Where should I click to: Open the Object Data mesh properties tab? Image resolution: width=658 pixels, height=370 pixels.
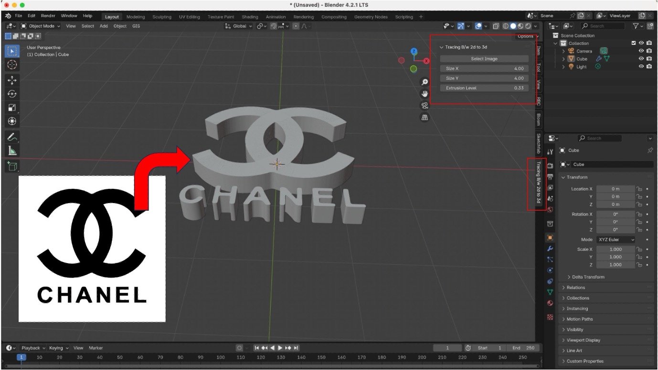click(x=550, y=292)
